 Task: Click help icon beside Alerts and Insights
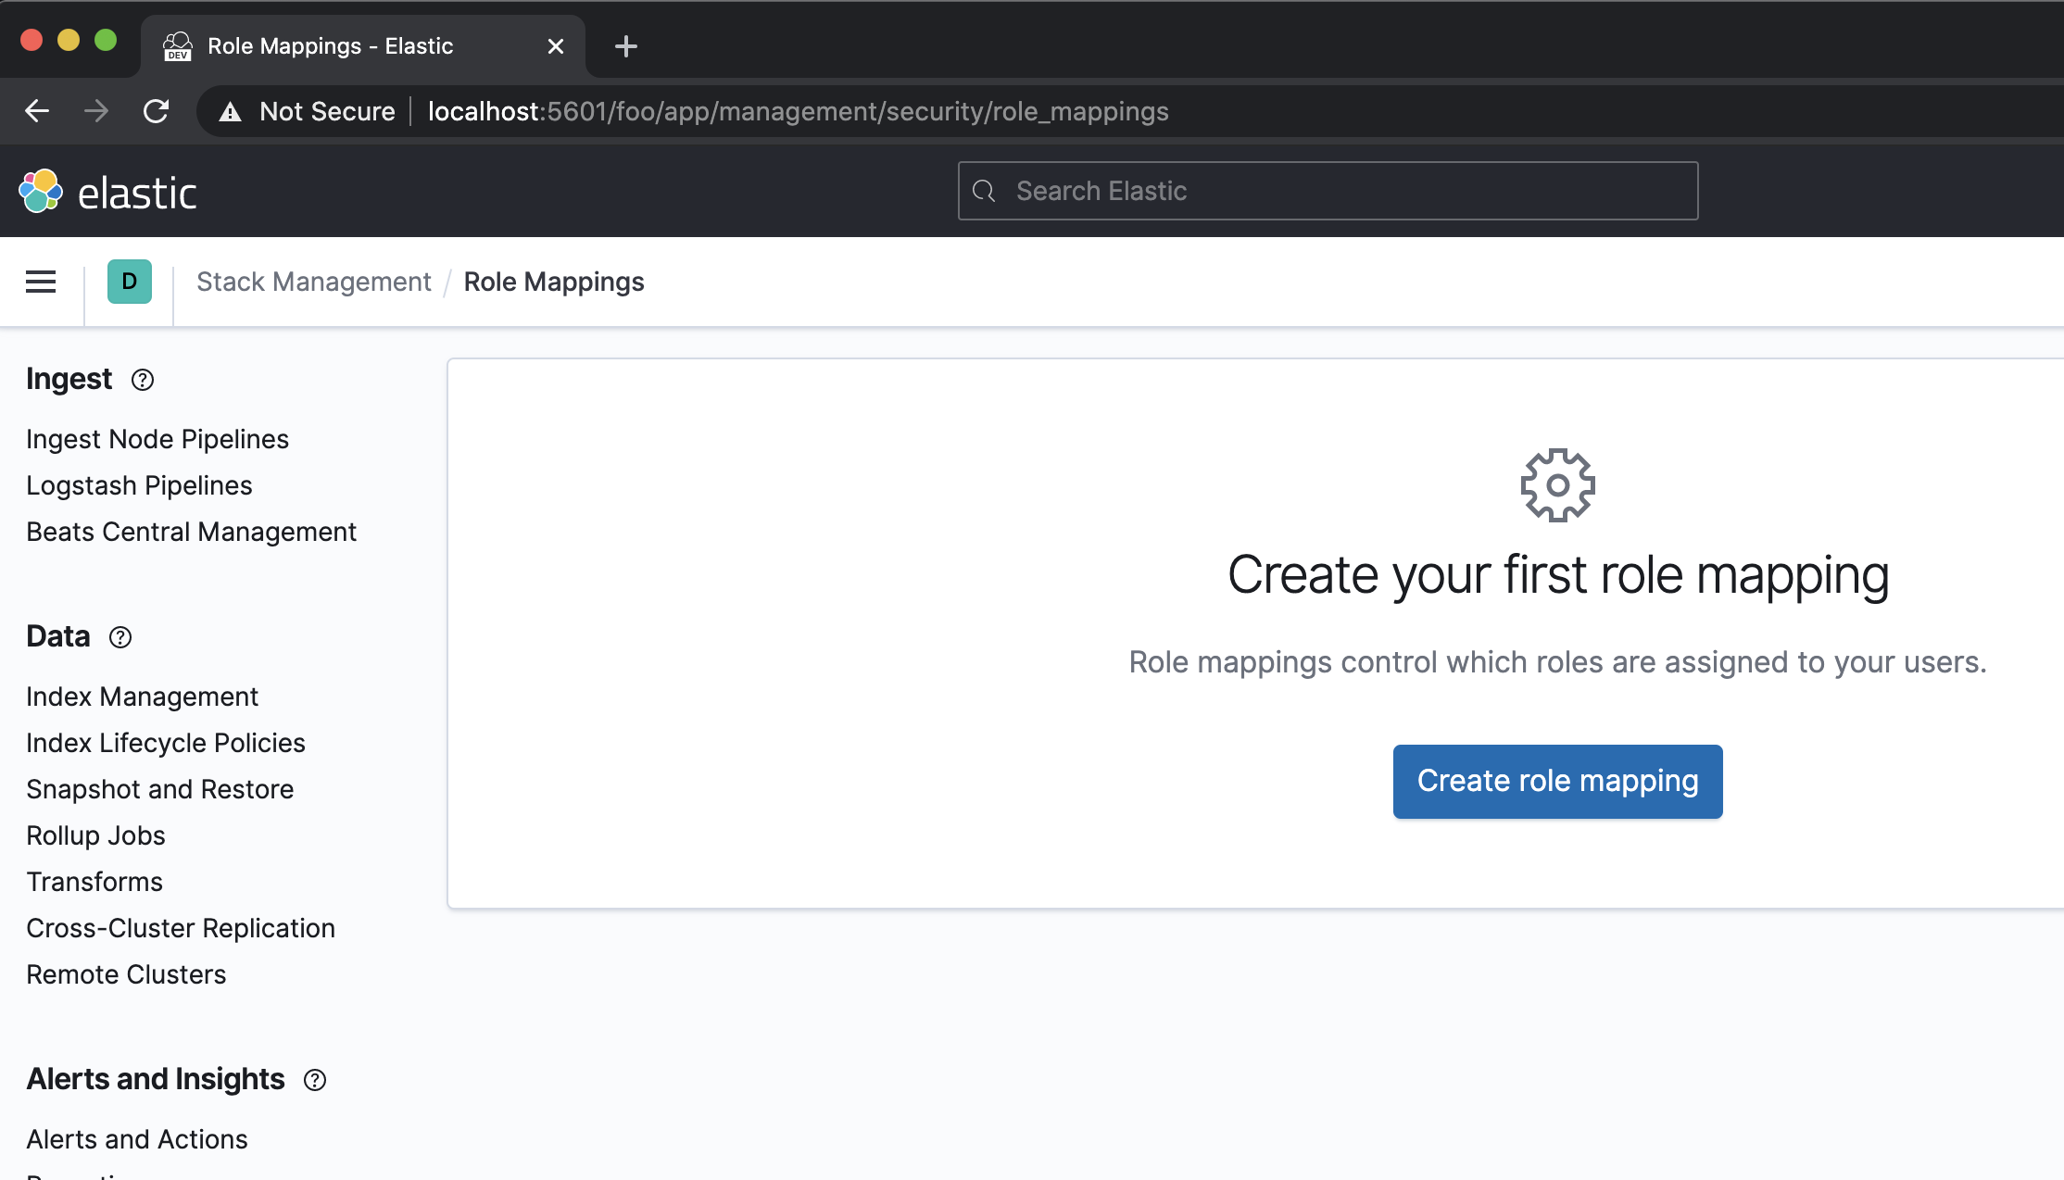(315, 1080)
